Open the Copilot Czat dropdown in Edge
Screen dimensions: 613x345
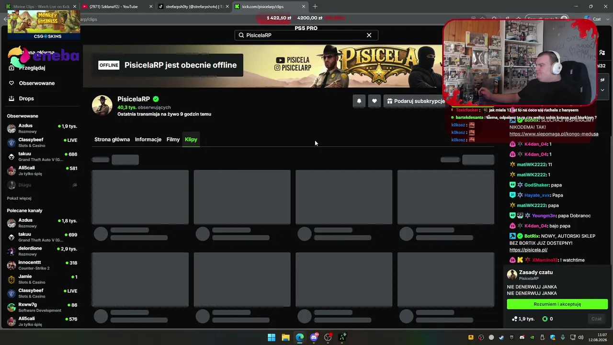coord(598,19)
